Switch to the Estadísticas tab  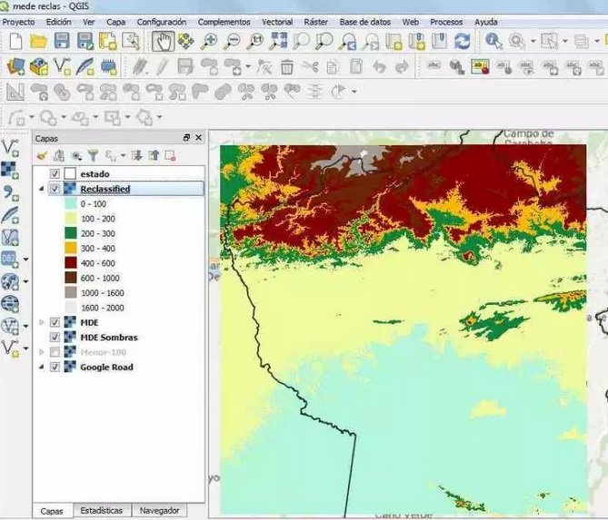click(100, 511)
